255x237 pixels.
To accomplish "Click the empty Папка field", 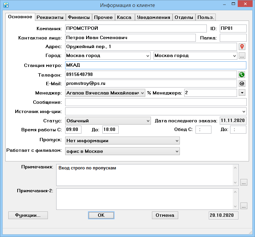I will (x=233, y=38).
